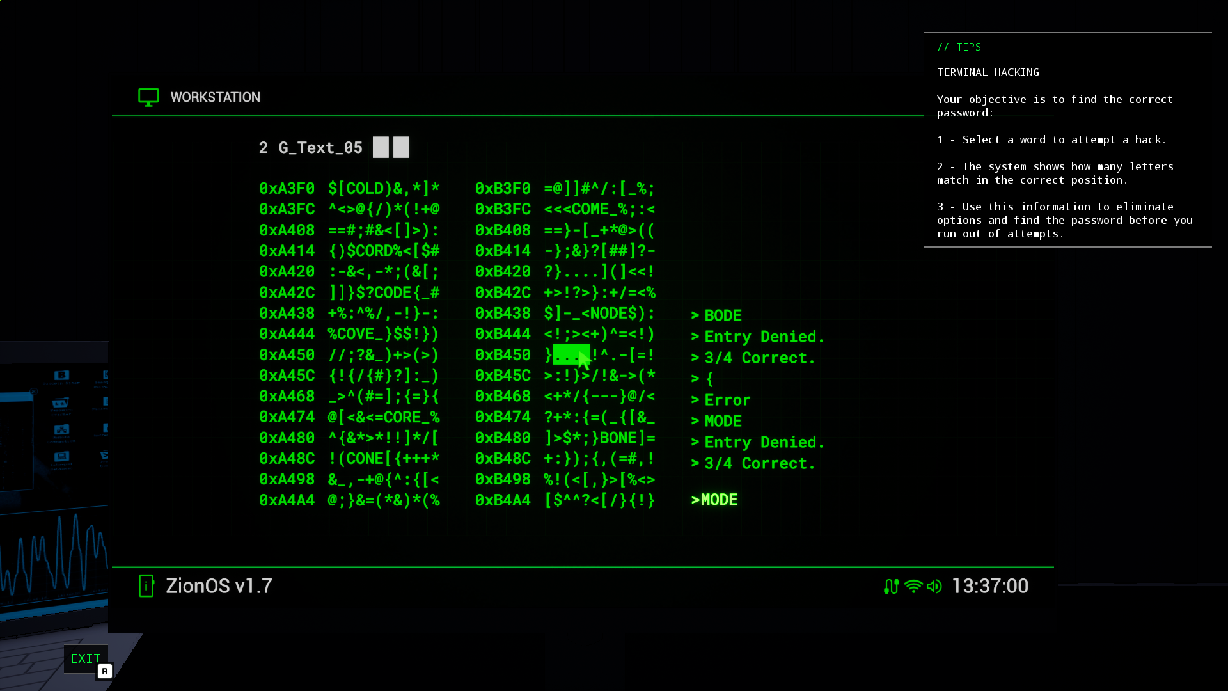This screenshot has width=1228, height=691.
Task: Click the > BODE log entry
Action: coord(716,315)
